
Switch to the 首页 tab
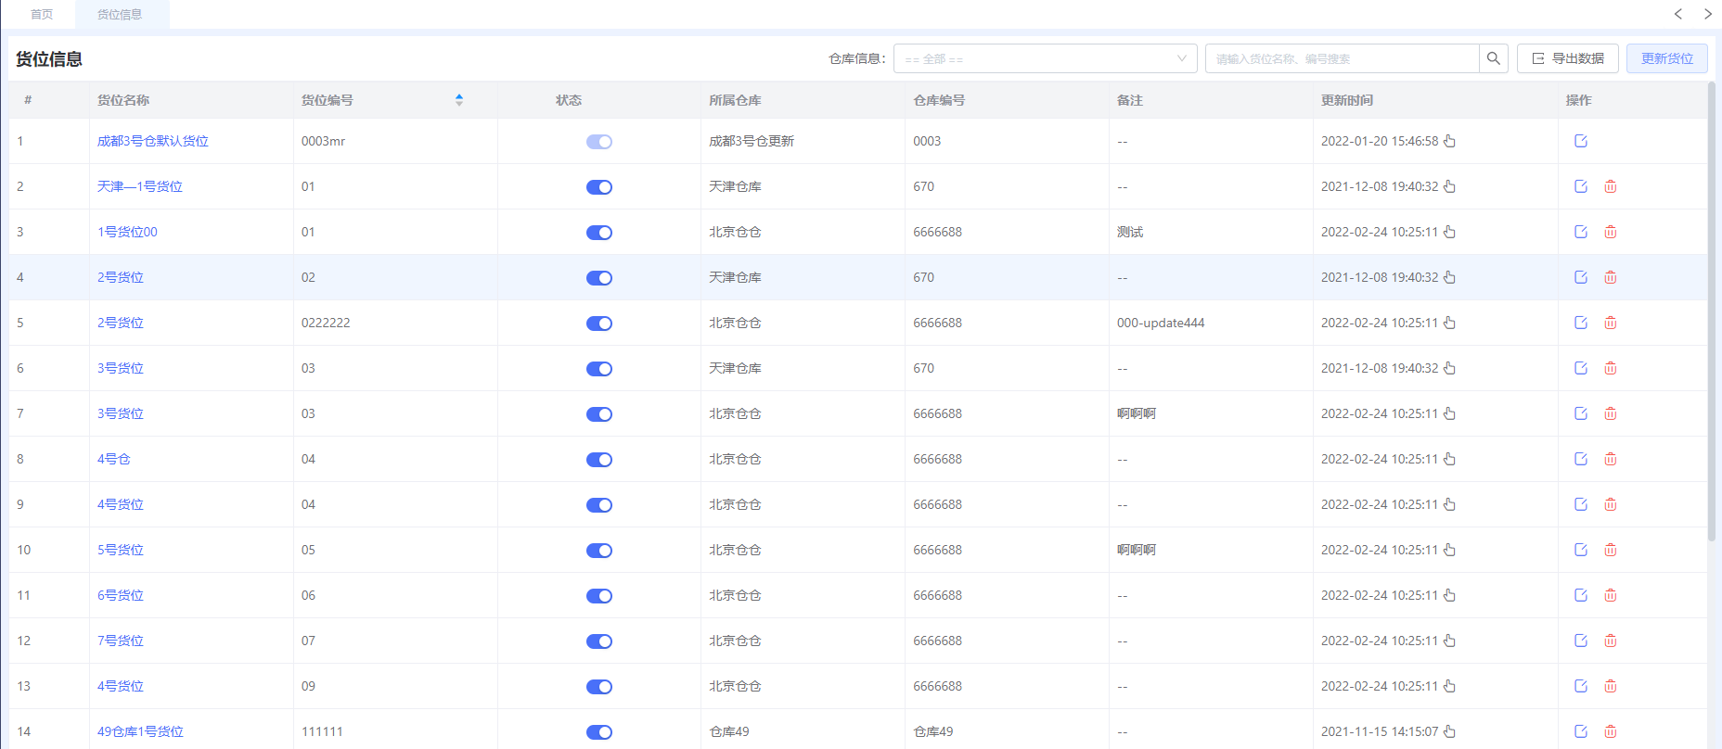click(42, 14)
